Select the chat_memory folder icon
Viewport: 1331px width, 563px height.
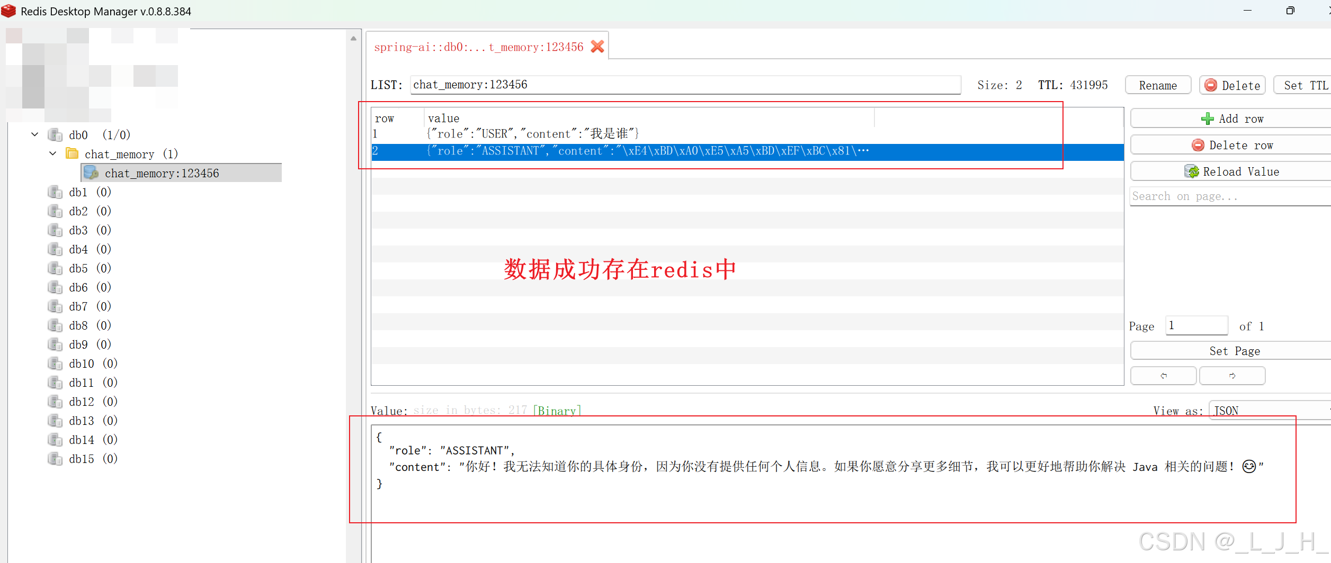coord(72,153)
